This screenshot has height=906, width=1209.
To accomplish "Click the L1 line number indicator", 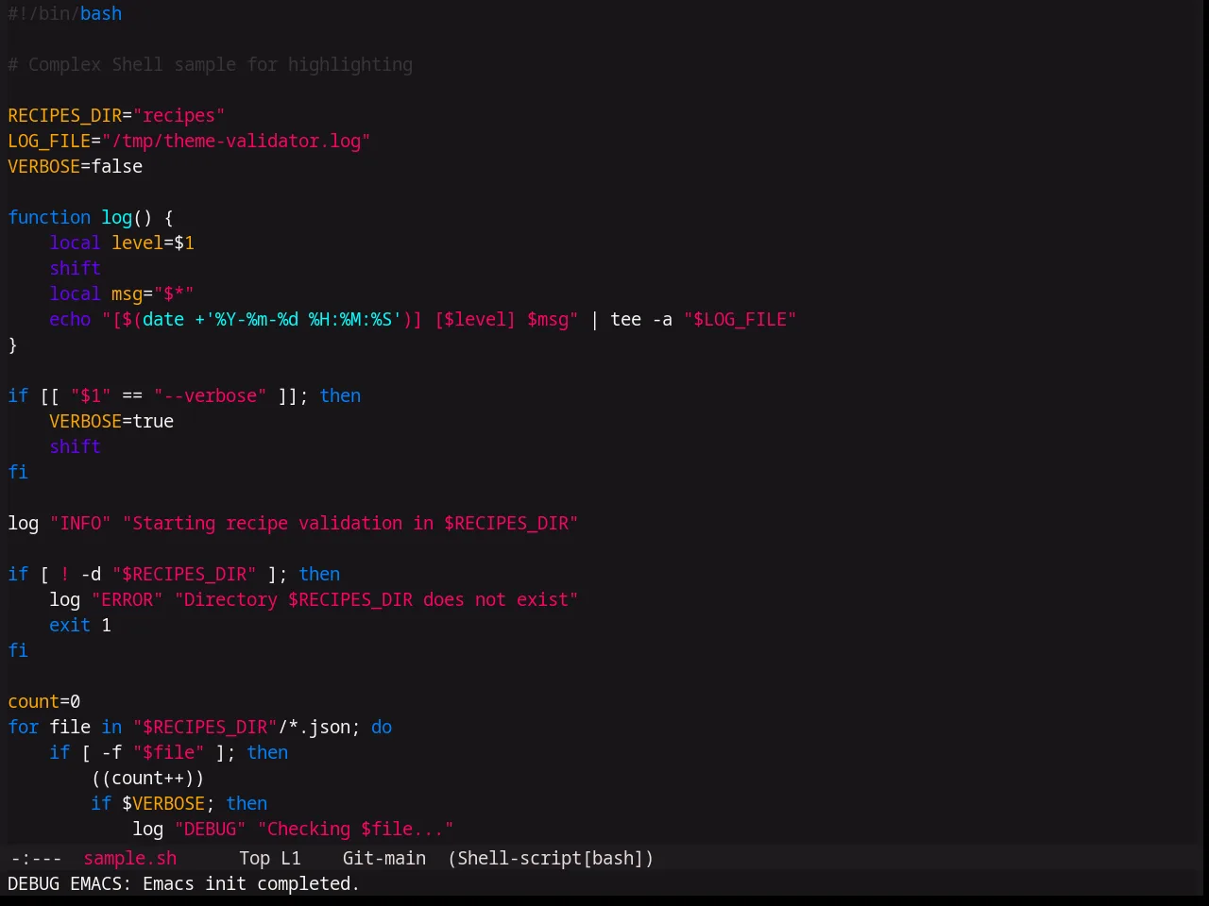I will [x=290, y=858].
